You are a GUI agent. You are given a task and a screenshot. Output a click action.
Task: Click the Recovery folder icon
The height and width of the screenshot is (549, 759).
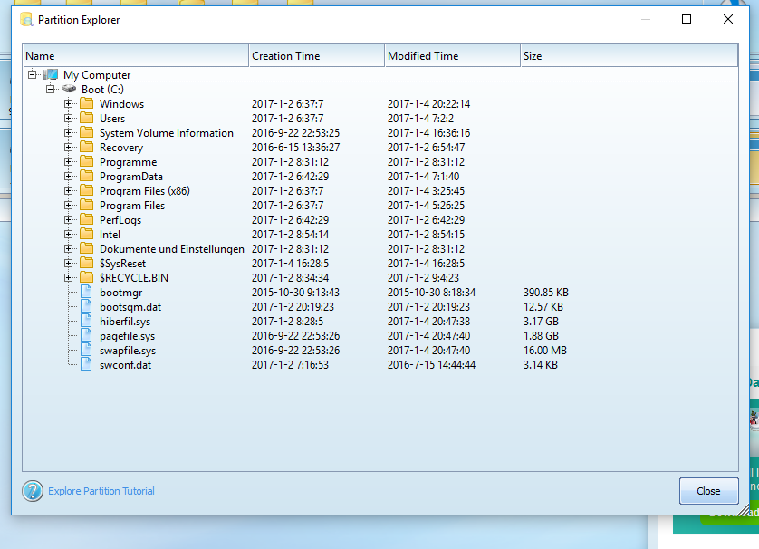point(87,147)
